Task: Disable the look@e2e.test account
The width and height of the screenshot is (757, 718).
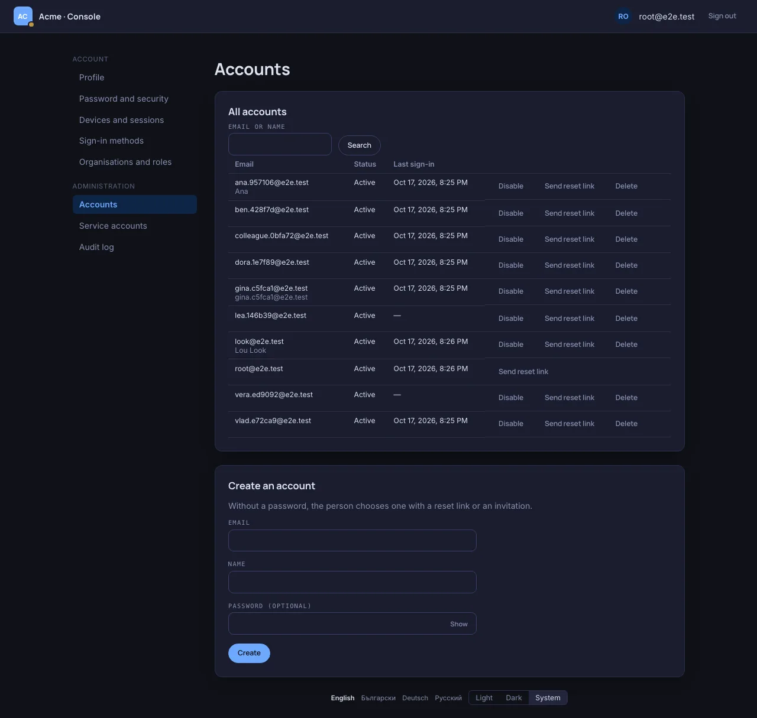Action: [511, 345]
